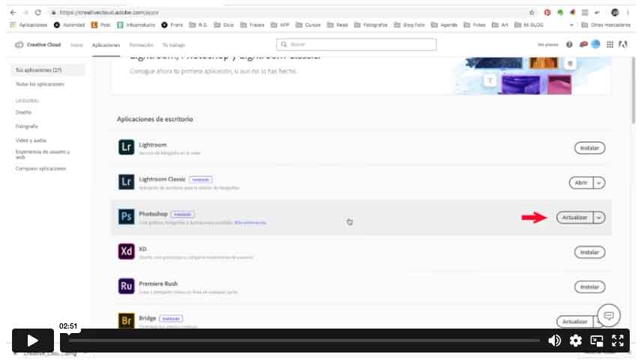Open browser profile avatar

[x=615, y=13]
